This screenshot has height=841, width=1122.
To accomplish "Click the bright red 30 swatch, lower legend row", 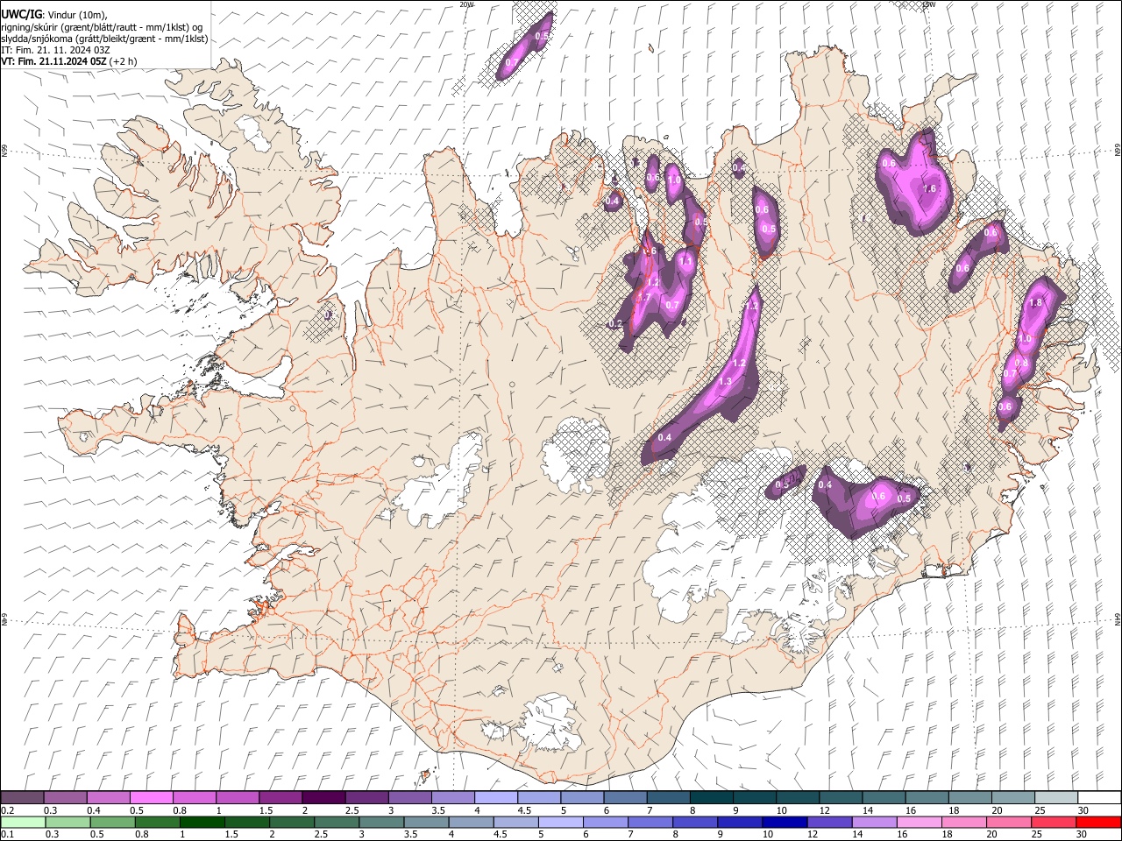I will tap(1099, 822).
